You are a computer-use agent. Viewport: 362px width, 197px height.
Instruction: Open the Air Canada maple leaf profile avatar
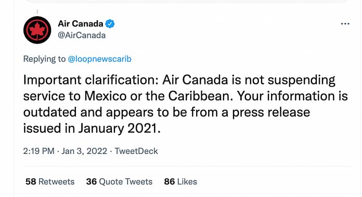pos(37,30)
